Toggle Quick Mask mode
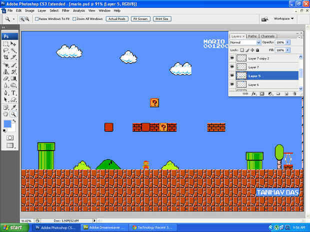This screenshot has height=232, width=310. tap(10, 138)
